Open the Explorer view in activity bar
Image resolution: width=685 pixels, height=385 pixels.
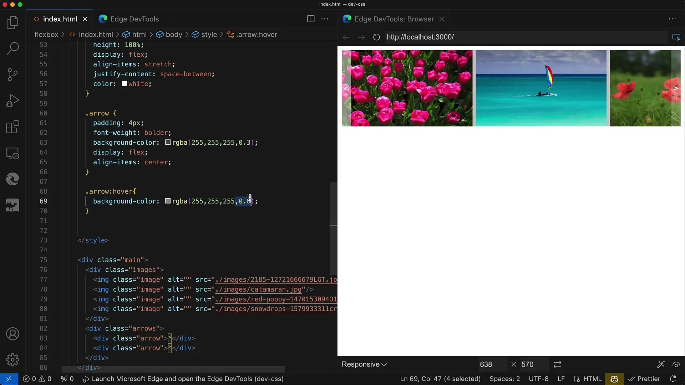(13, 22)
